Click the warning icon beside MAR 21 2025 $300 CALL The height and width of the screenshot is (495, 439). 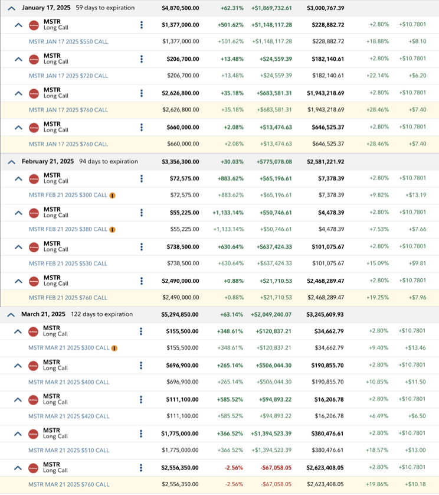pos(114,348)
